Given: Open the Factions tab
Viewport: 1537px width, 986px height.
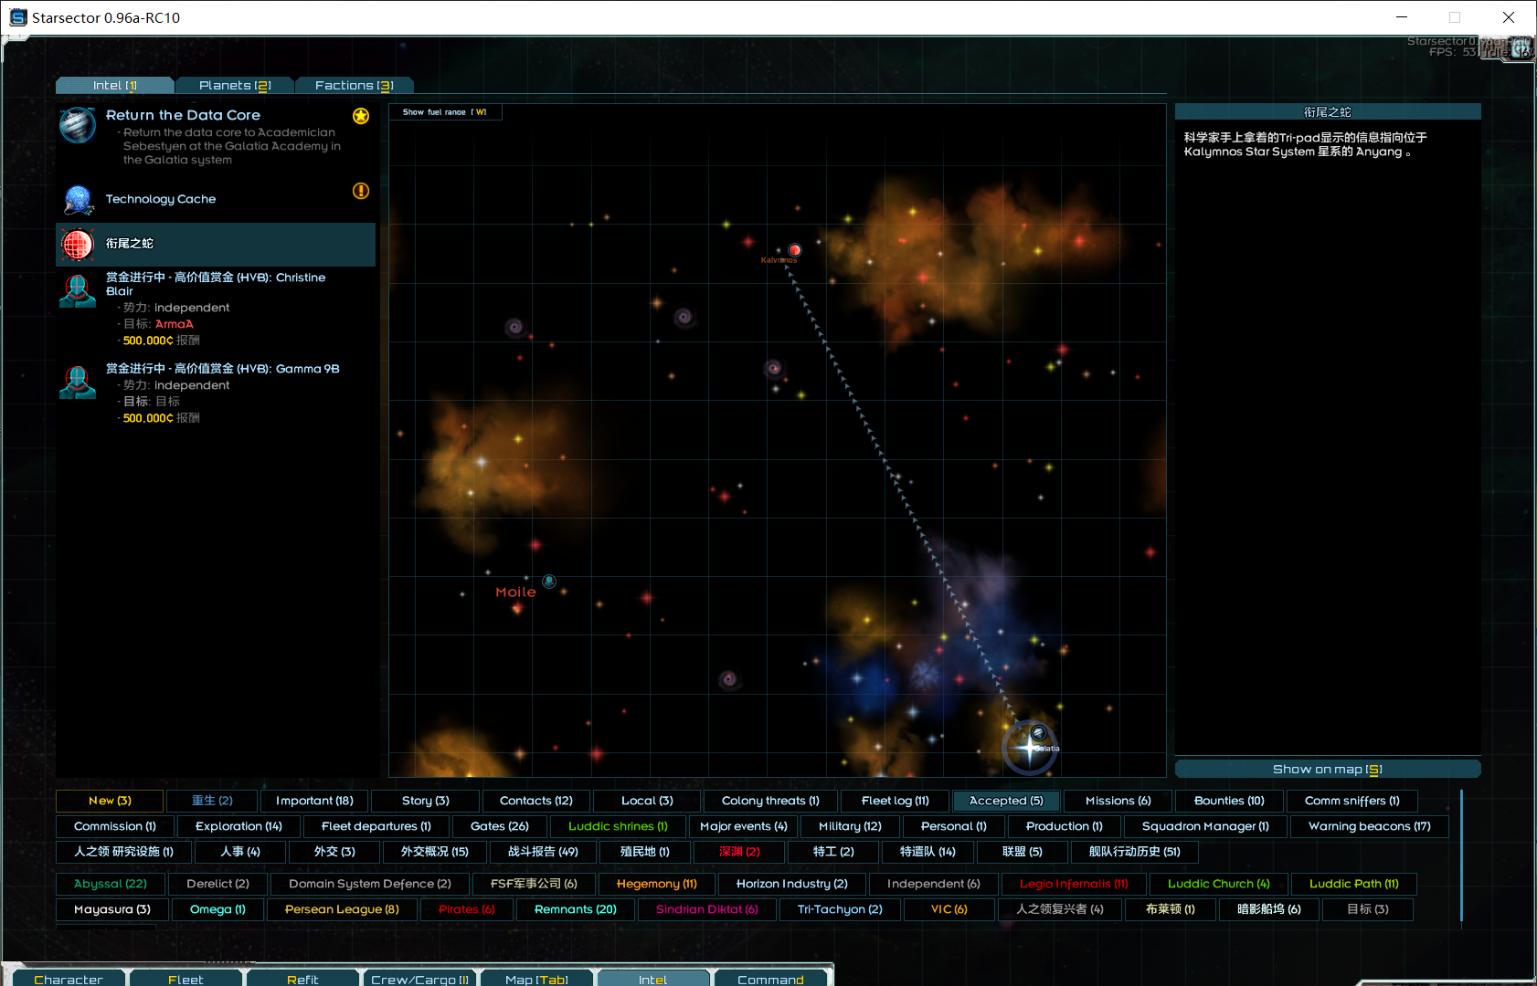Looking at the screenshot, I should tap(354, 85).
